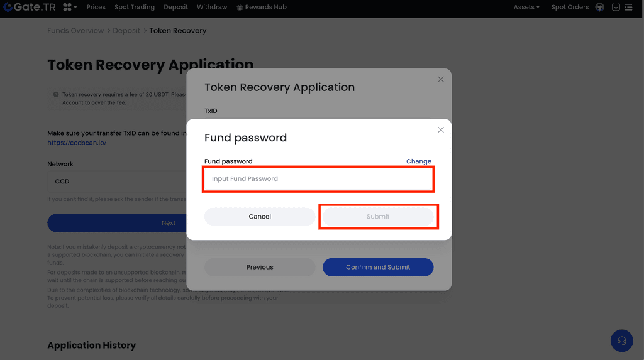Open the ccdscan.io link

[77, 143]
